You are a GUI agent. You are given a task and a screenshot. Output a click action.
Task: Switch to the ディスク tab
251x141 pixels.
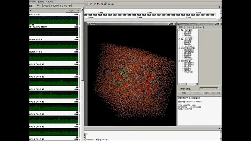point(54,6)
